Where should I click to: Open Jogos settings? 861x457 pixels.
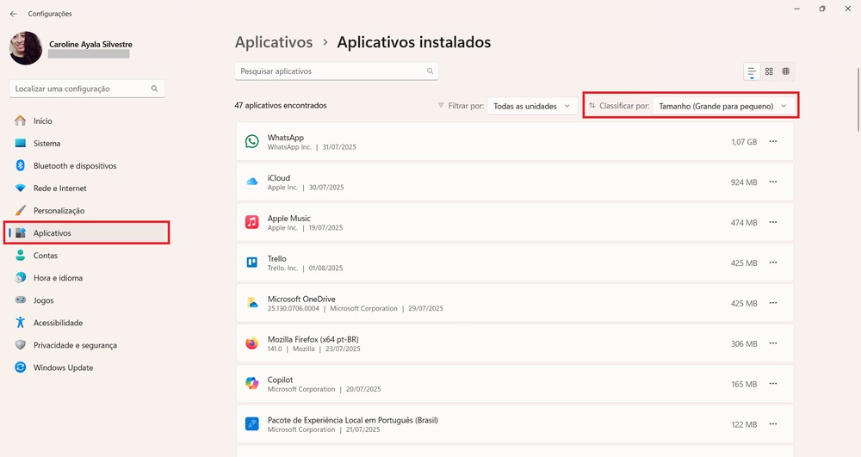86,300
